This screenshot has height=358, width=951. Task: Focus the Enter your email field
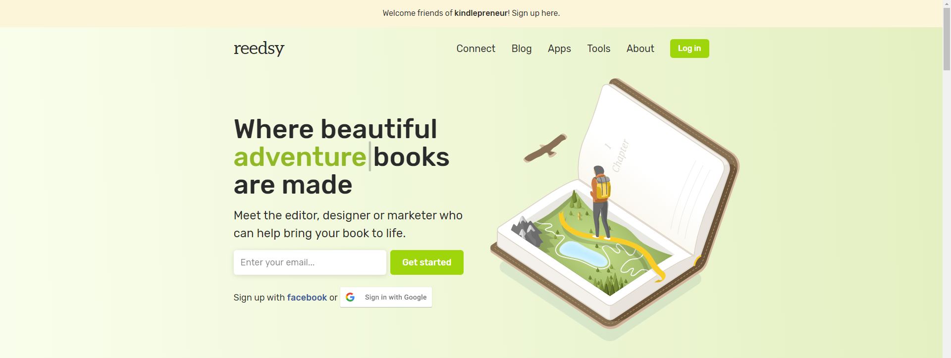pyautogui.click(x=310, y=262)
